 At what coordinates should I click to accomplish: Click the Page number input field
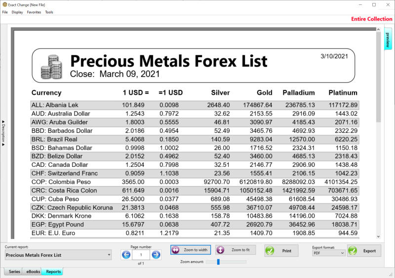point(141,255)
